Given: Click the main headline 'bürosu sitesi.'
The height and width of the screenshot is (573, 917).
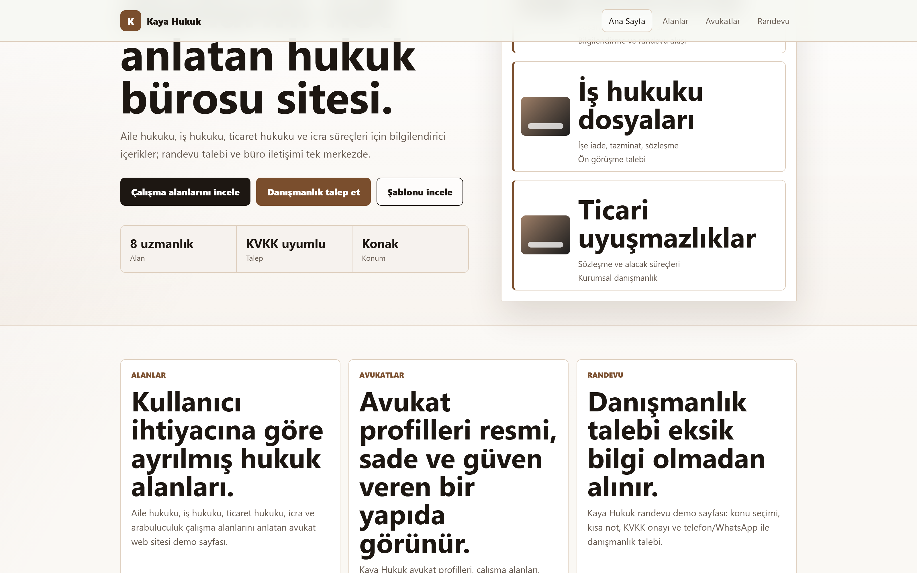Looking at the screenshot, I should click(x=256, y=98).
